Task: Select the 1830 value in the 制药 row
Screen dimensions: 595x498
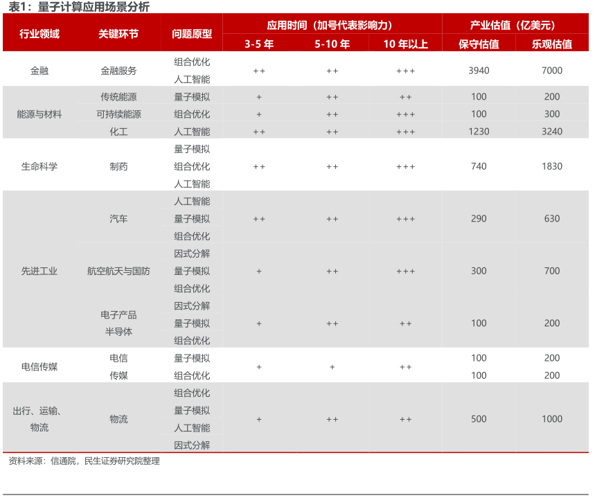Action: point(552,166)
